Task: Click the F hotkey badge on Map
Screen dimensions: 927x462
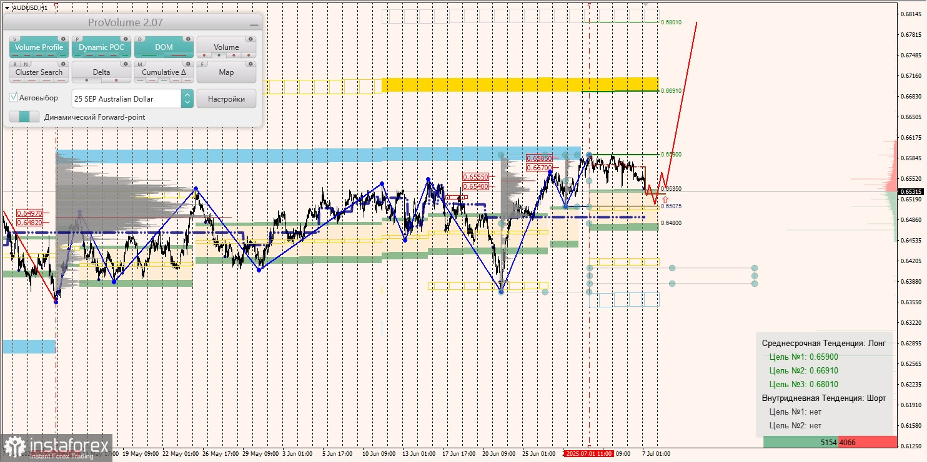Action: 202,64
